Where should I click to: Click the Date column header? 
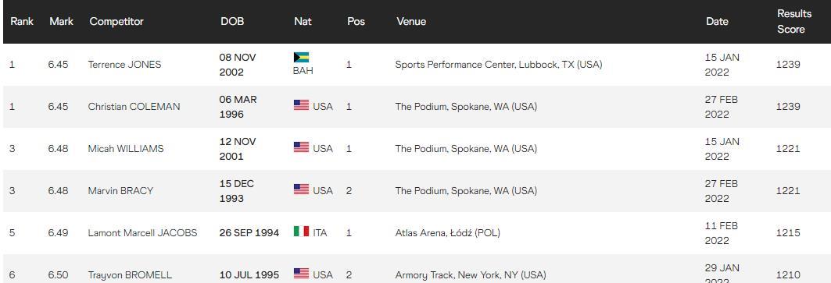[x=717, y=22]
